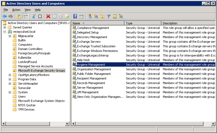
Task: Click Compliance Management group icon
Action: [x=74, y=28]
